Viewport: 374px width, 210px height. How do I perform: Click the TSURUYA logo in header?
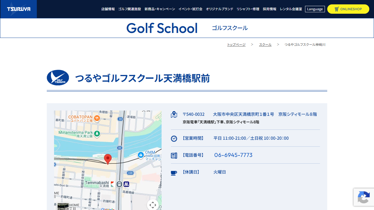[x=19, y=9]
